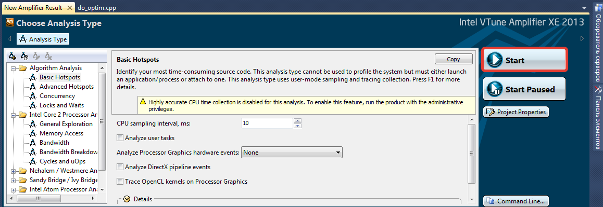Viewport: 603px width, 207px height.
Task: Close the New Amplifier Result tab
Action: coord(69,8)
